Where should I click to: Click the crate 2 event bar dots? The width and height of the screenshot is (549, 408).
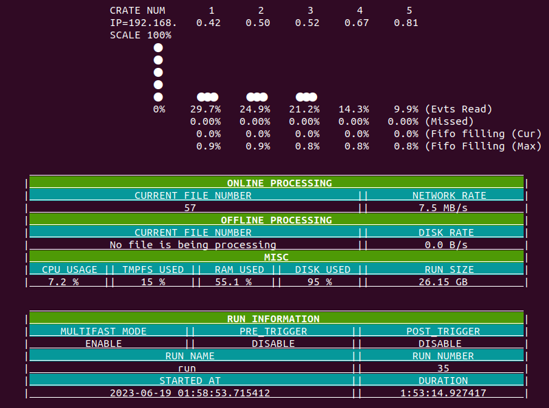pos(257,97)
